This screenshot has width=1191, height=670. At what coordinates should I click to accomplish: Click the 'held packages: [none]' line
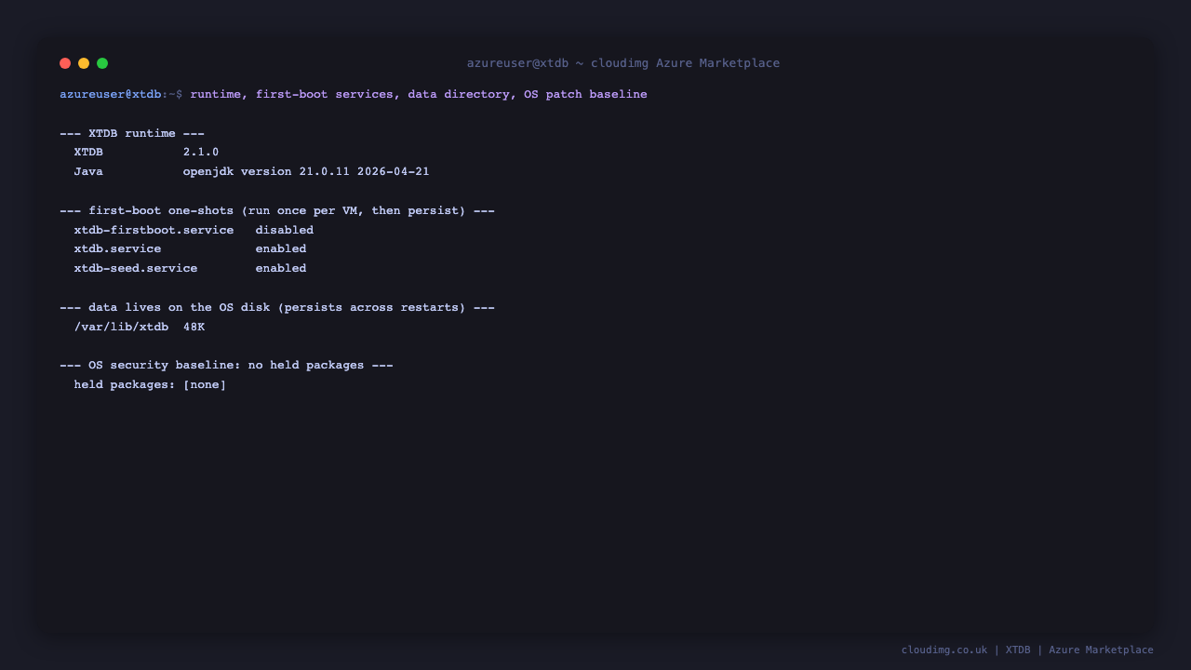point(151,384)
